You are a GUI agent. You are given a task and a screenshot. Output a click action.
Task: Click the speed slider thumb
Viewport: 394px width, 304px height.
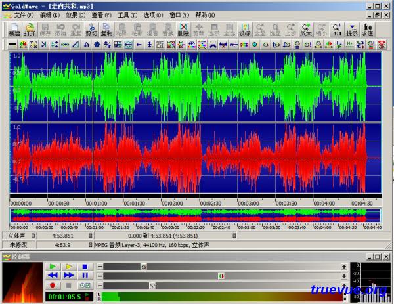click(x=152, y=286)
